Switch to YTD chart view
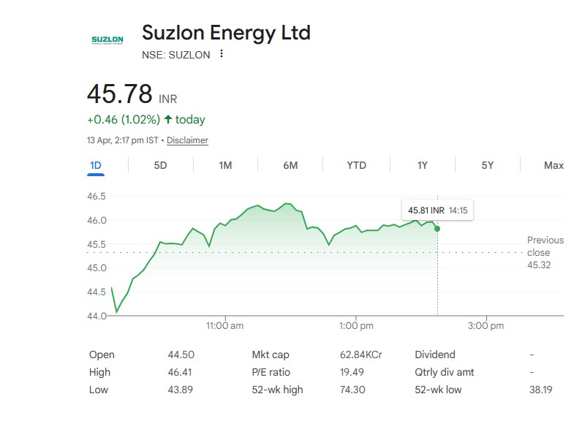574x421 pixels. (x=356, y=165)
